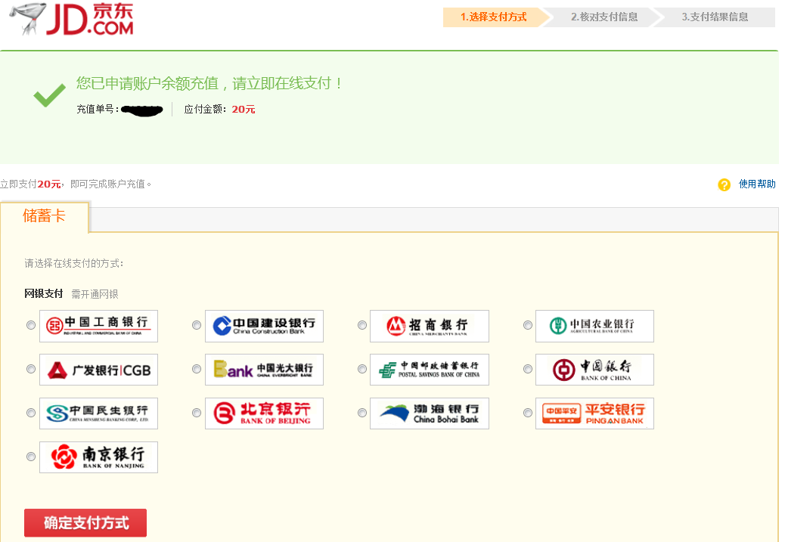Viewport: 785px width, 542px height.
Task: Select radio button for 中国银行
Action: coord(528,369)
